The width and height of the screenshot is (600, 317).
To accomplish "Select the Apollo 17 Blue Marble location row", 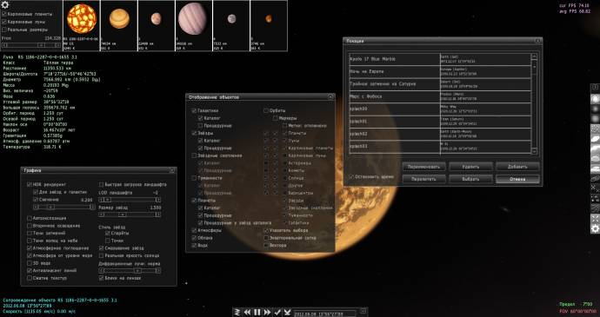I will [x=440, y=59].
